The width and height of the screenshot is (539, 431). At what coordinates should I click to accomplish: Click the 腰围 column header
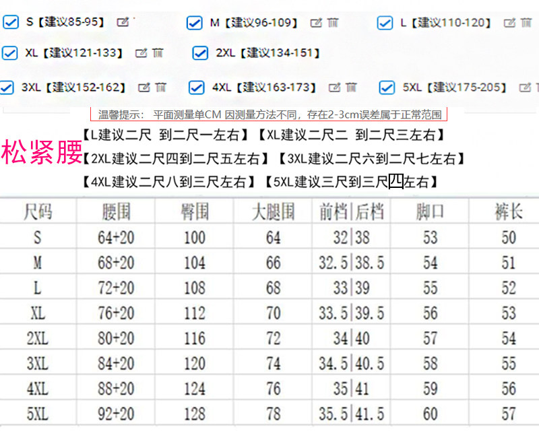[x=116, y=211]
